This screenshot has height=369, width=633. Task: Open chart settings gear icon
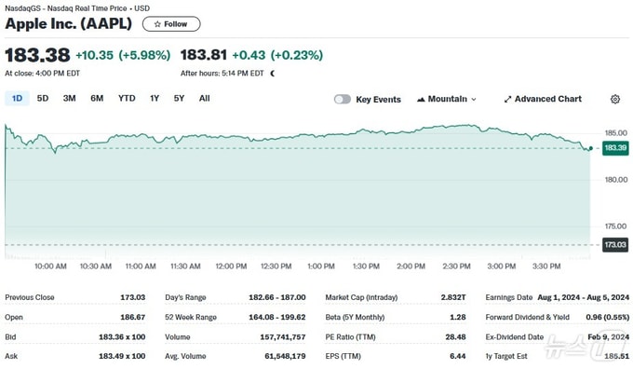(614, 99)
